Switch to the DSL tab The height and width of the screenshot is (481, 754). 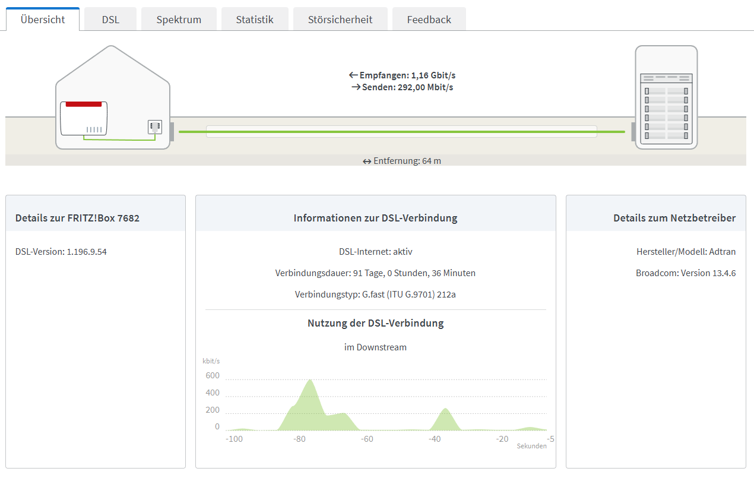pyautogui.click(x=110, y=19)
